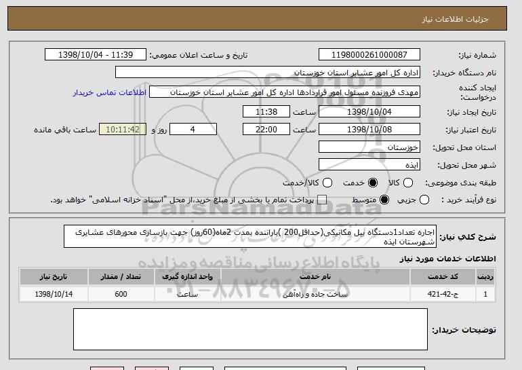Click the ردیف column header
Viewport: 522px width, 370px height.
tap(485, 277)
